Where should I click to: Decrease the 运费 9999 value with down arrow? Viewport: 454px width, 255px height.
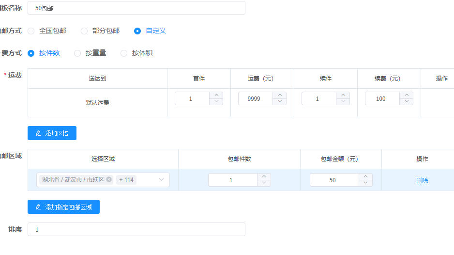point(280,101)
